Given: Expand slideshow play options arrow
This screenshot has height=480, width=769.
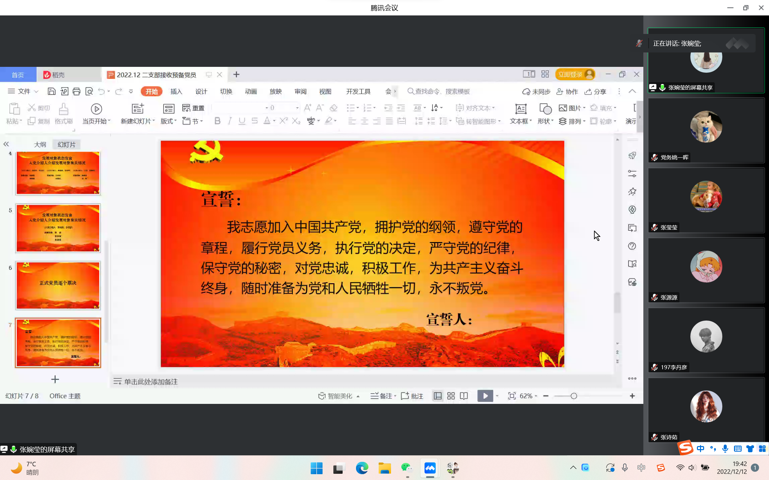Looking at the screenshot, I should click(497, 396).
